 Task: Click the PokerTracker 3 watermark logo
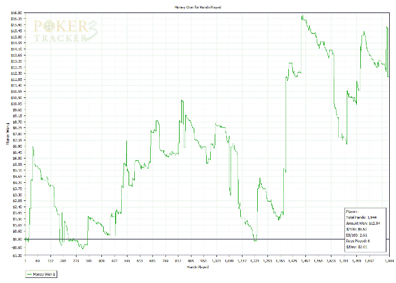pos(66,31)
